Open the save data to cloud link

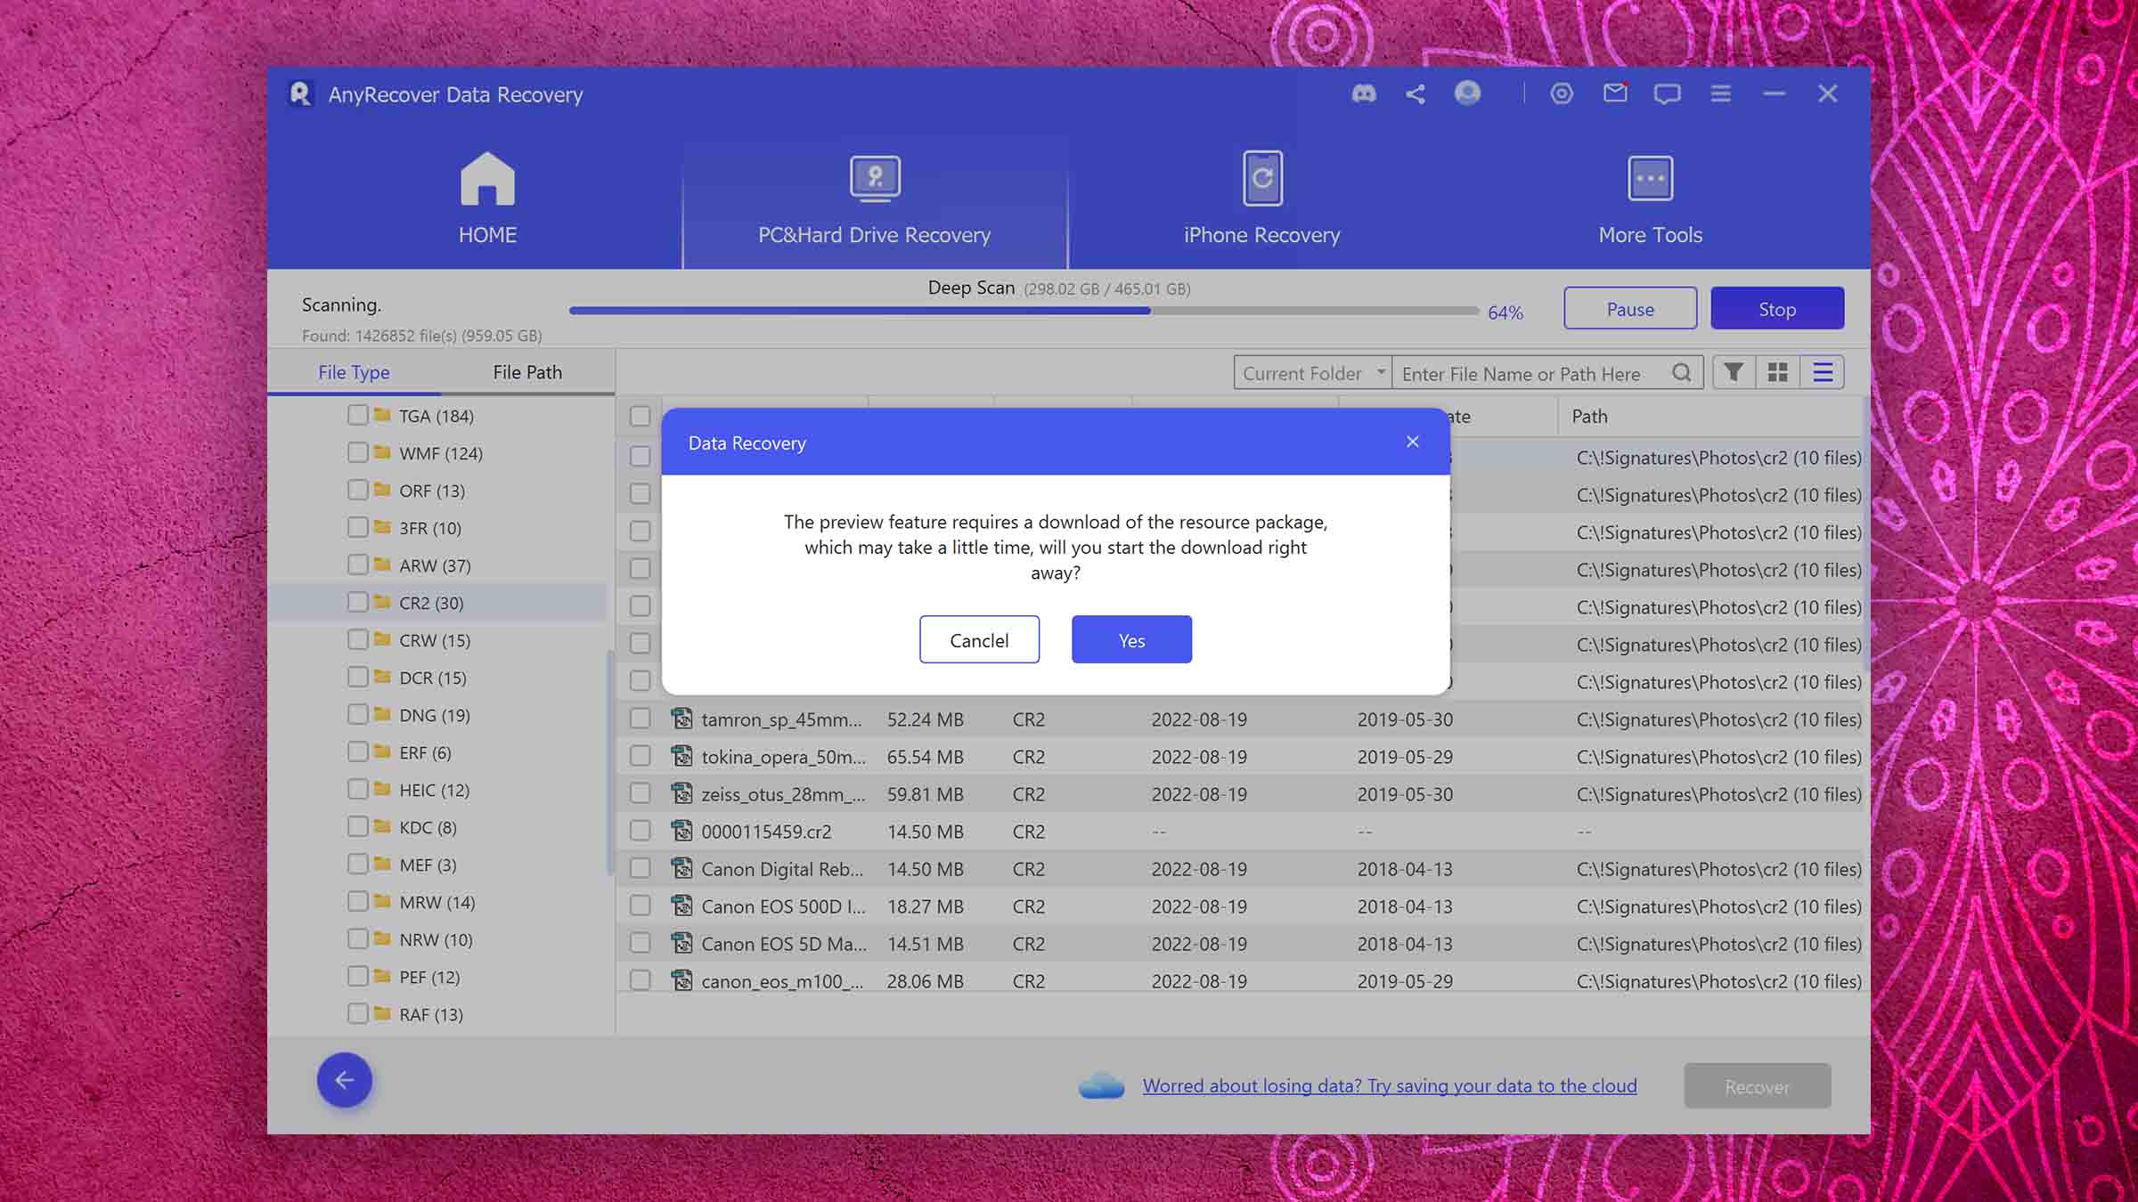1390,1085
